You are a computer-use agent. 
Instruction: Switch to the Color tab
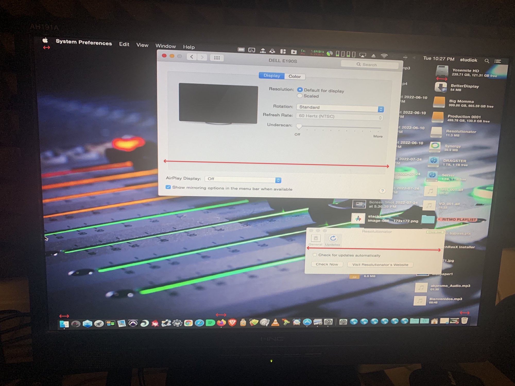[x=294, y=76]
